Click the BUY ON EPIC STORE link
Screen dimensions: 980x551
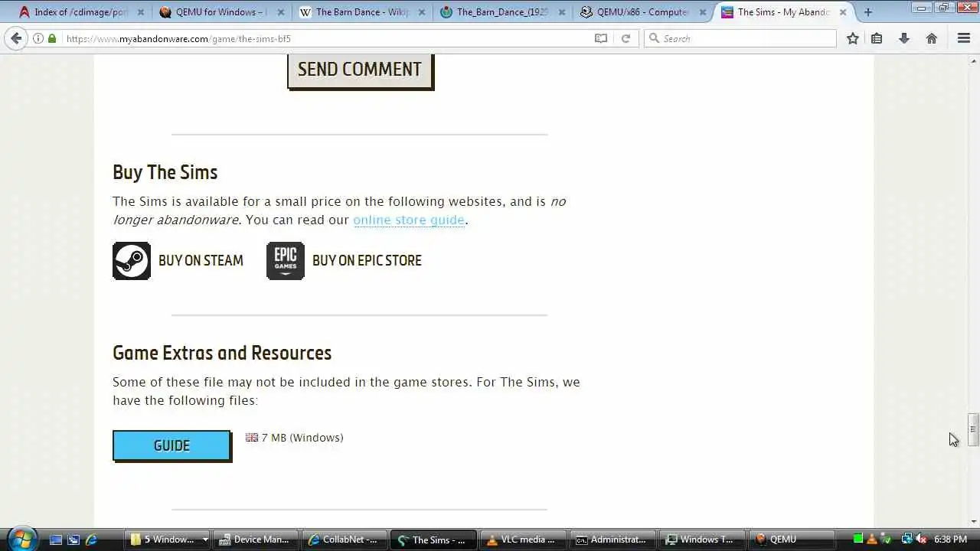pos(367,261)
